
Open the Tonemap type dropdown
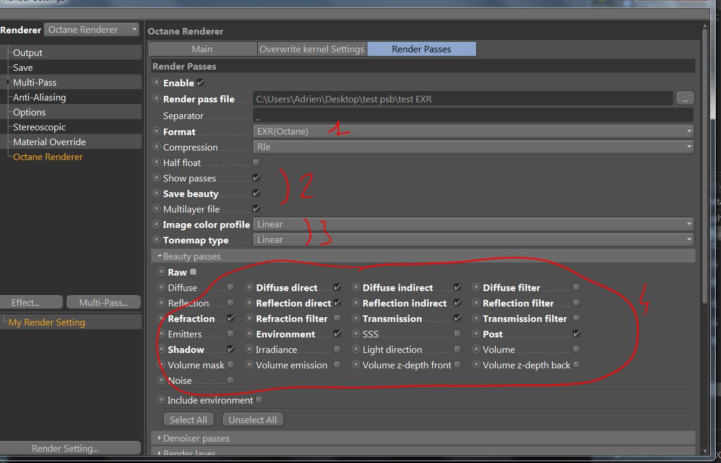tap(473, 239)
